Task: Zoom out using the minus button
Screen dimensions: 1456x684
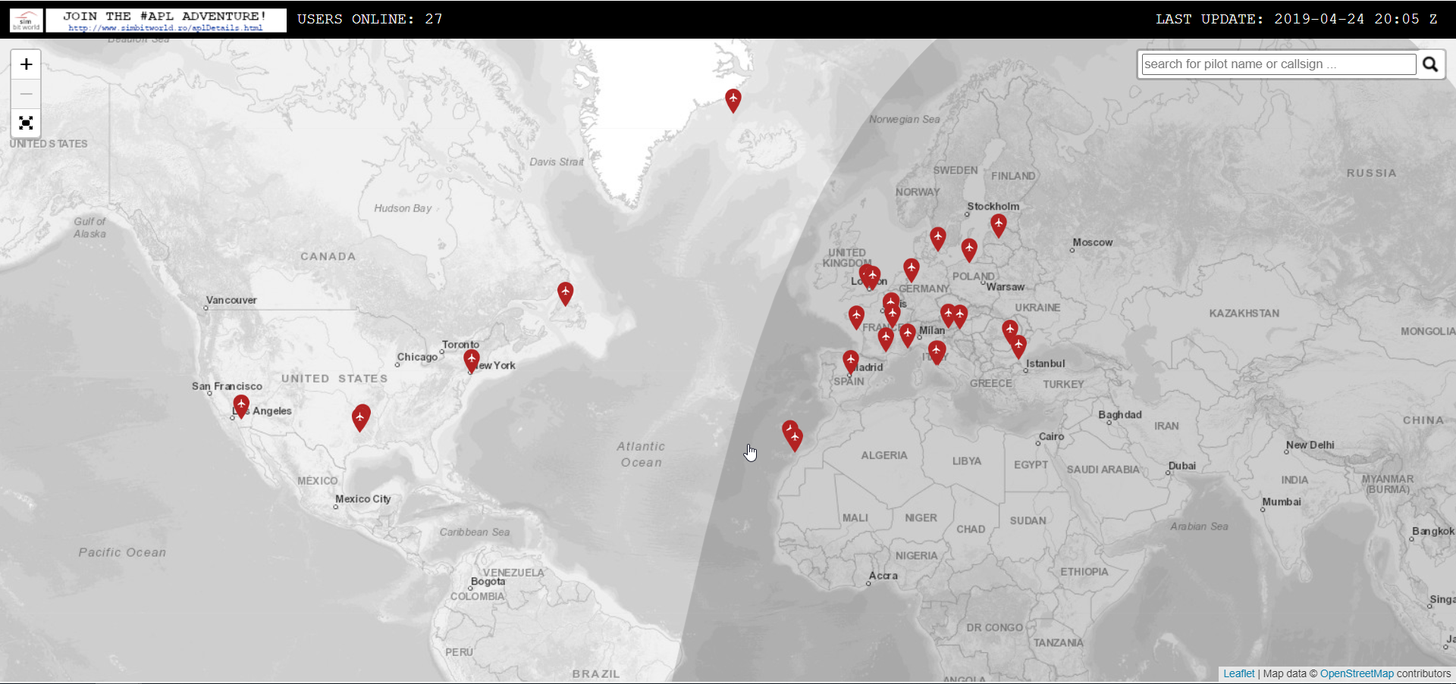Action: tap(26, 93)
